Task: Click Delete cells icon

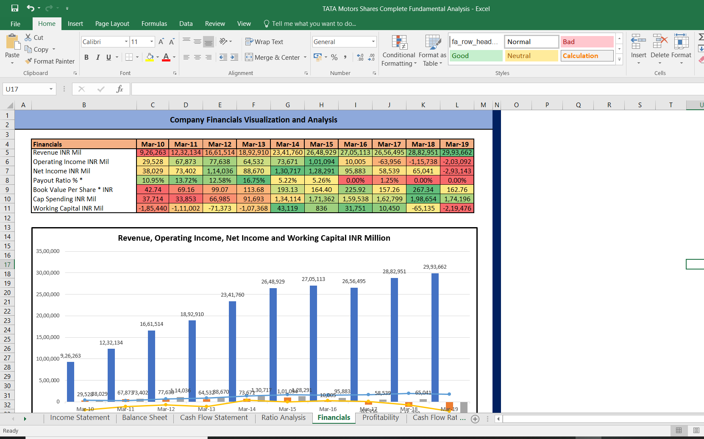Action: tap(660, 42)
